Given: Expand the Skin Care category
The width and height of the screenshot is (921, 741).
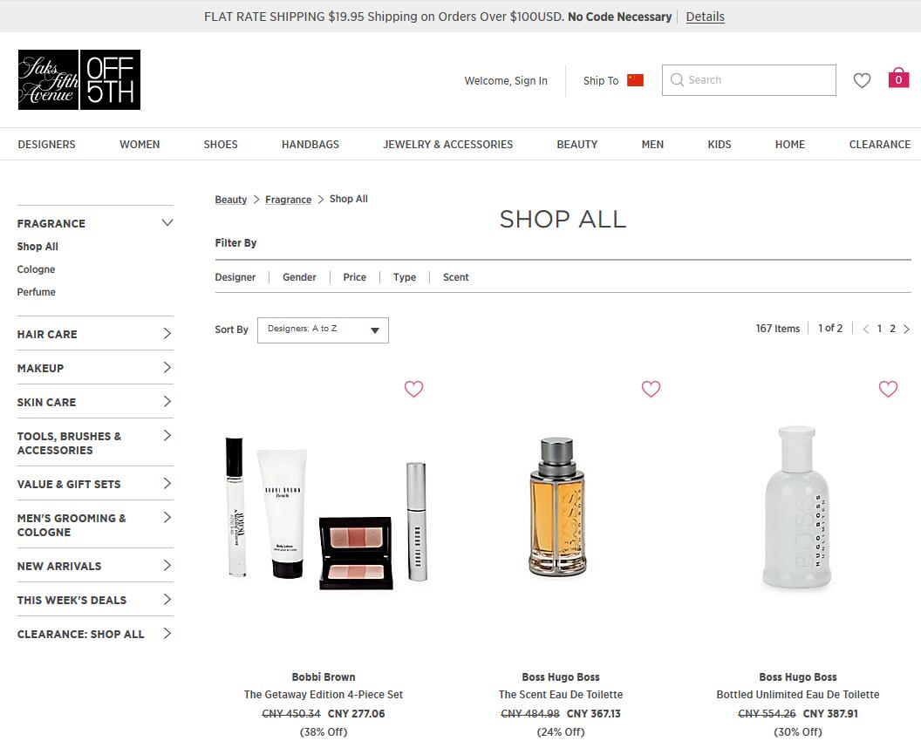Looking at the screenshot, I should 167,402.
